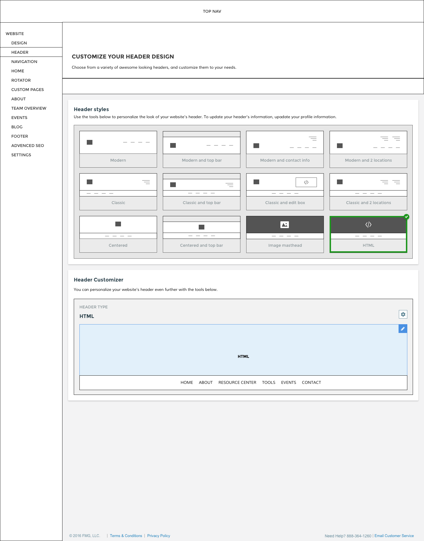Open BLOG in the sidebar
Image resolution: width=424 pixels, height=541 pixels.
[17, 127]
